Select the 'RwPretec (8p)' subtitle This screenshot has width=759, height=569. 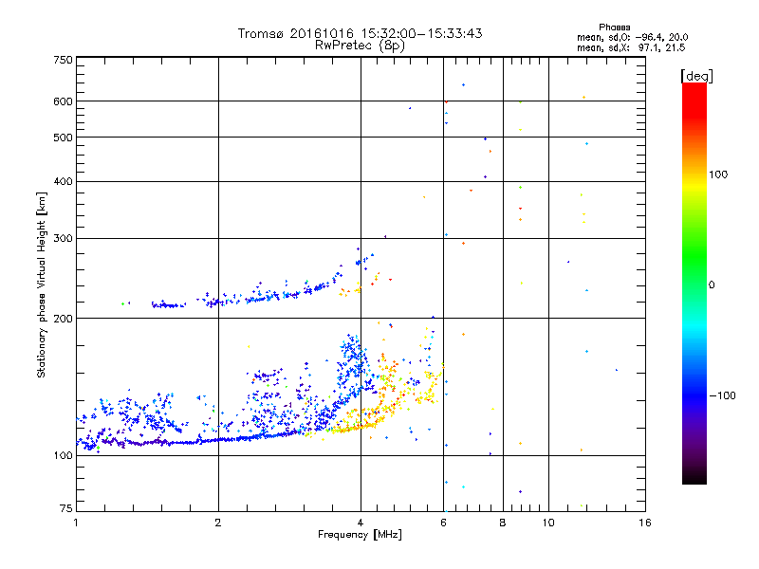pos(360,46)
